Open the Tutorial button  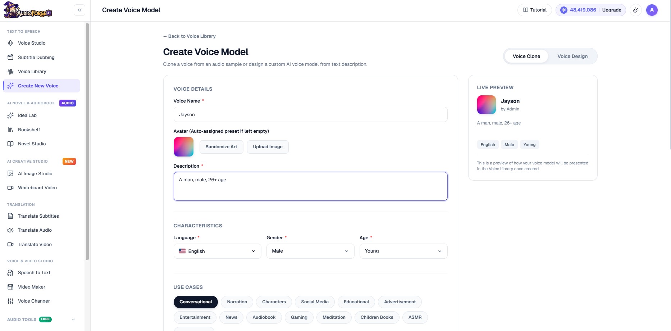click(x=534, y=10)
